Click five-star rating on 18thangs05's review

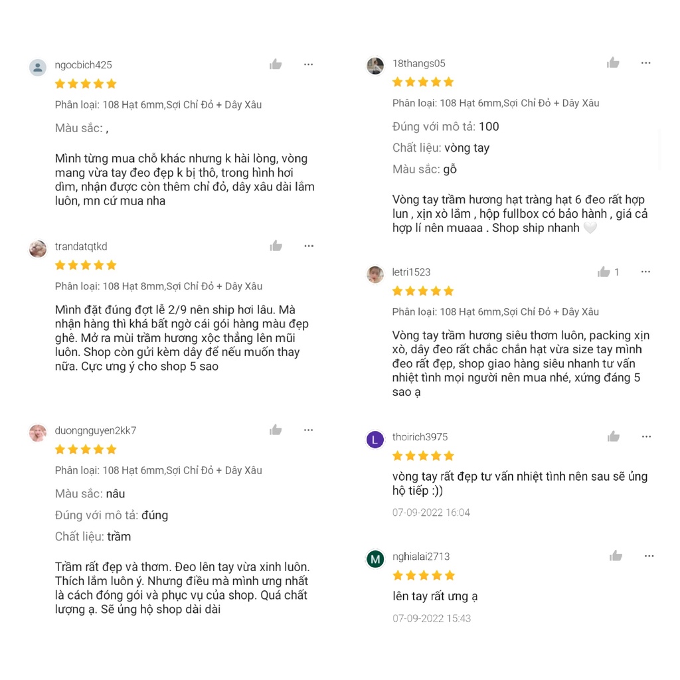click(x=422, y=82)
